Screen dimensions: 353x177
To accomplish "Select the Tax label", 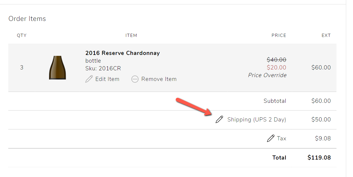I will (282, 138).
